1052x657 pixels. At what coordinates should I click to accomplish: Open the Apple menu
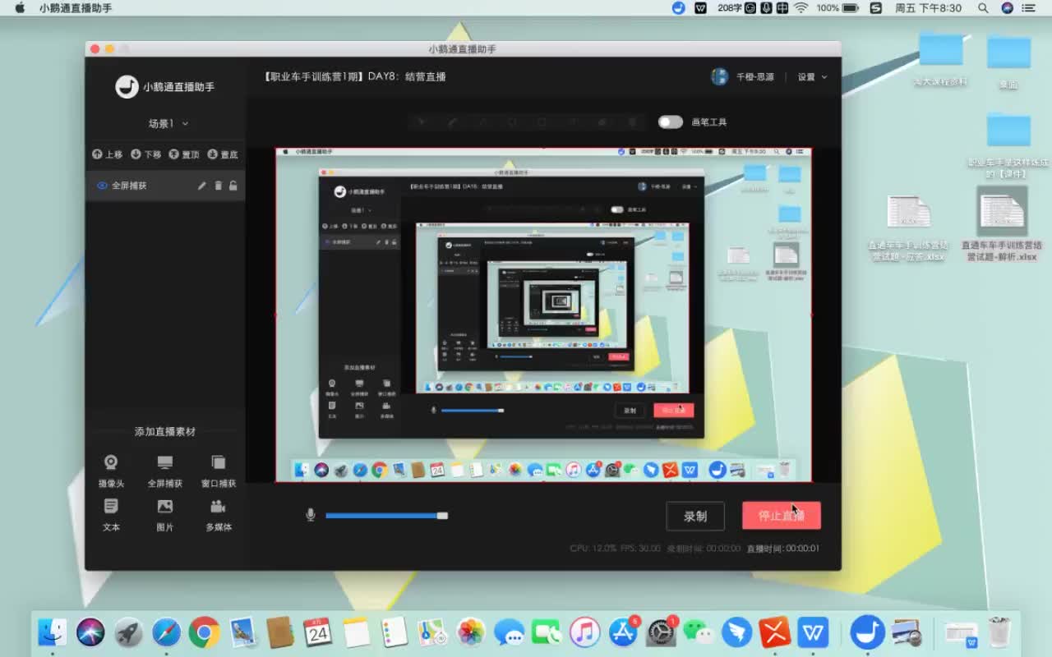(x=20, y=8)
